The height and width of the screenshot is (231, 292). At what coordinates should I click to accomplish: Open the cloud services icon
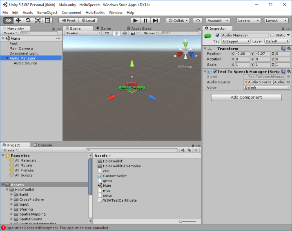pyautogui.click(x=198, y=20)
